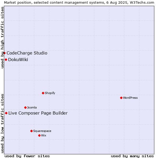Click the 'used by low traffic sites' axis label
The width and height of the screenshot is (158, 158).
[2, 124]
